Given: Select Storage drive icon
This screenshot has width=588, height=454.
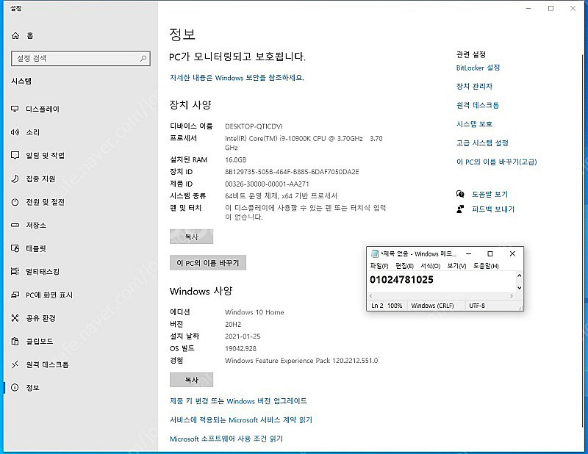Looking at the screenshot, I should tap(15, 226).
